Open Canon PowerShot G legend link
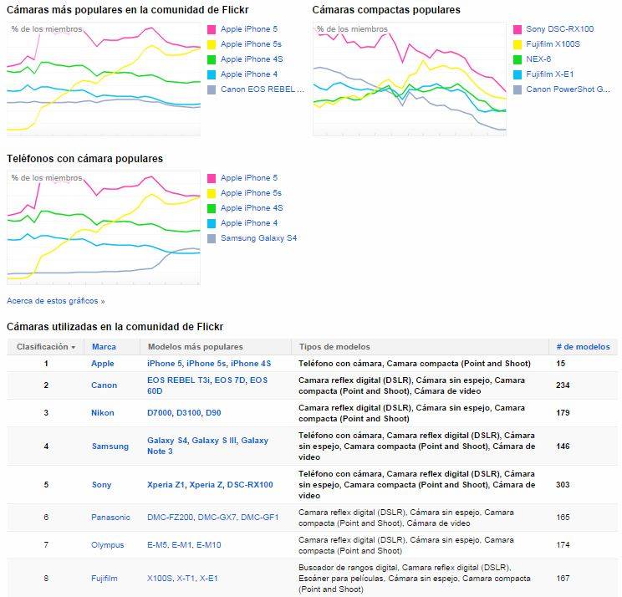The height and width of the screenshot is (597, 622). (568, 89)
